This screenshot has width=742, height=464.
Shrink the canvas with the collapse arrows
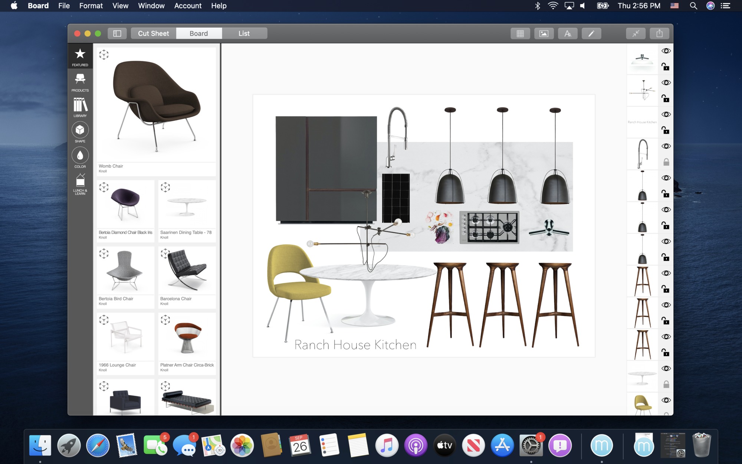coord(636,33)
